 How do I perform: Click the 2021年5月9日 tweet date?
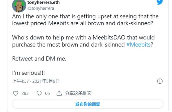pyautogui.click(x=46, y=81)
